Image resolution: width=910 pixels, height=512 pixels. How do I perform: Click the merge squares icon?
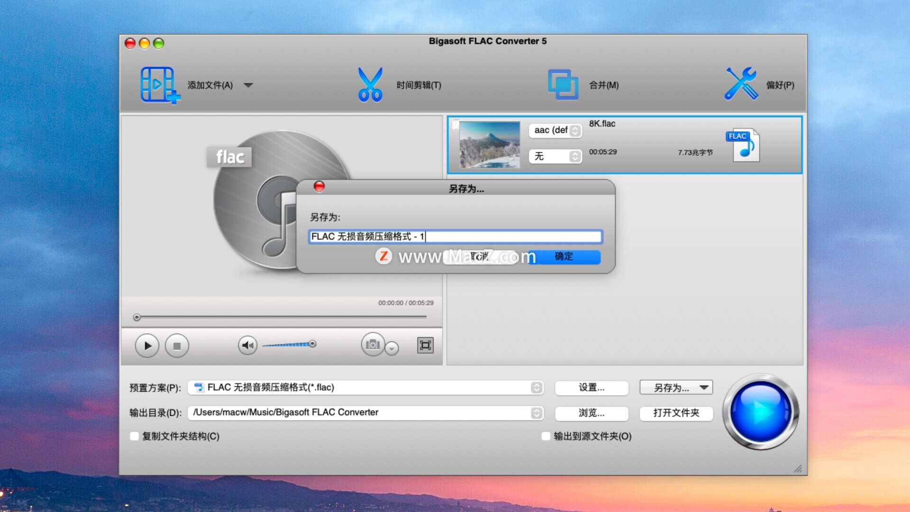tap(563, 85)
